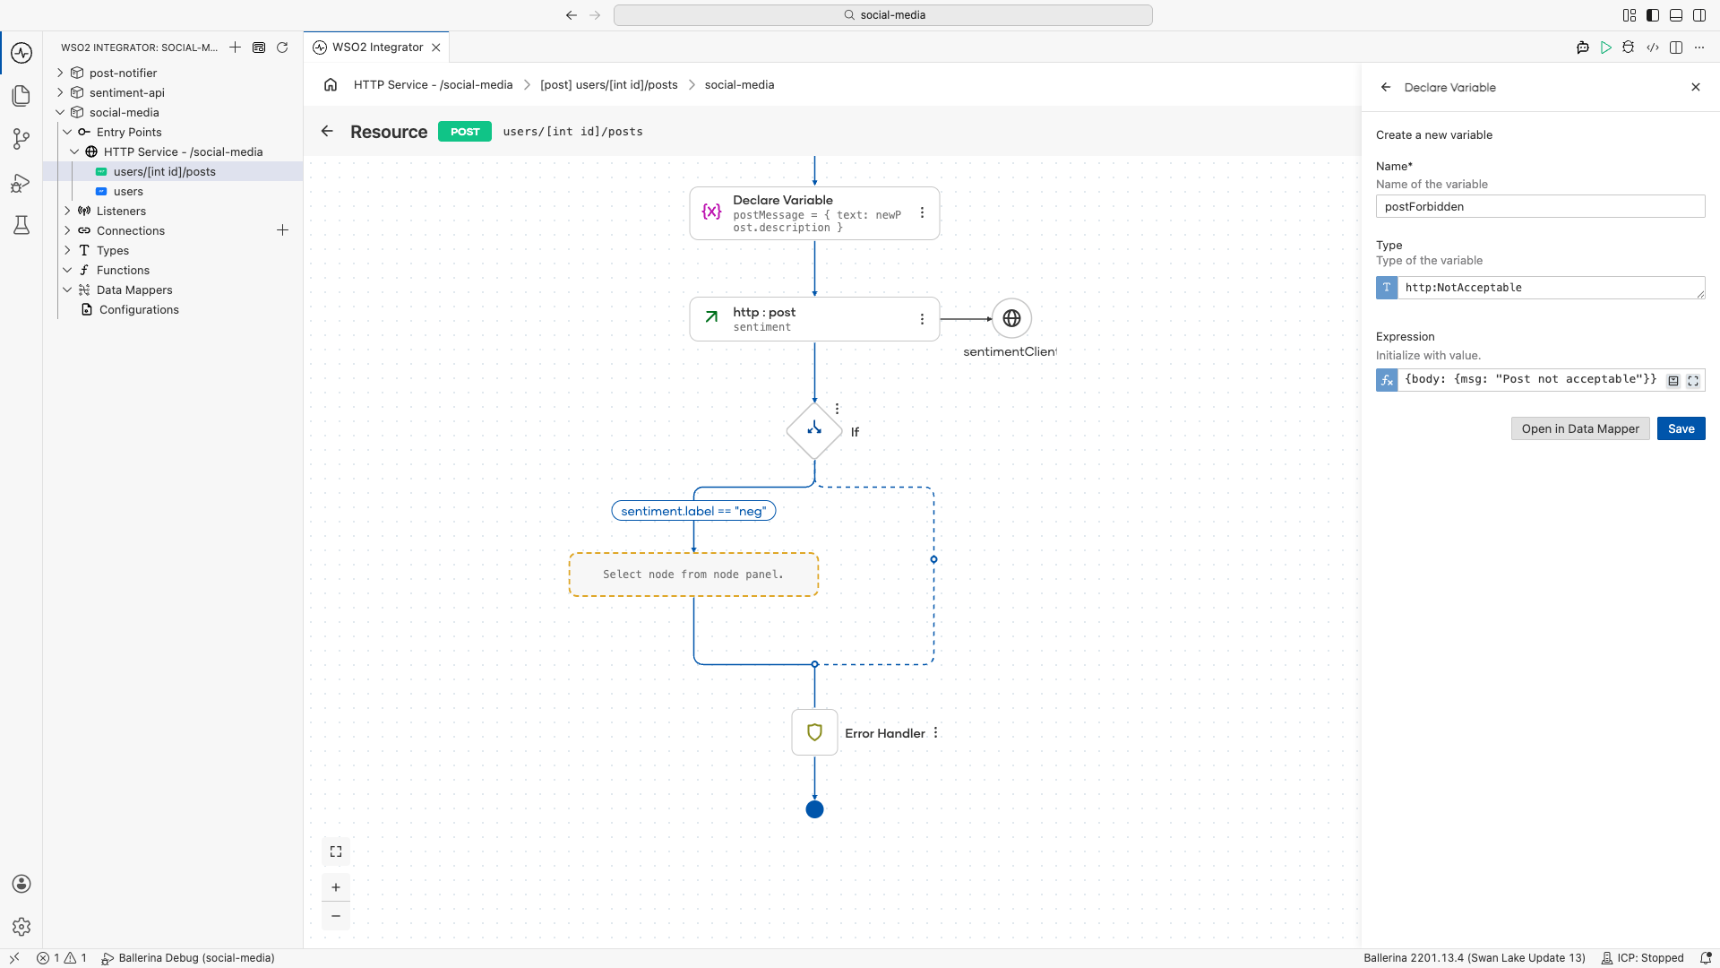1720x968 pixels.
Task: Expand the Connections section
Action: point(67,230)
